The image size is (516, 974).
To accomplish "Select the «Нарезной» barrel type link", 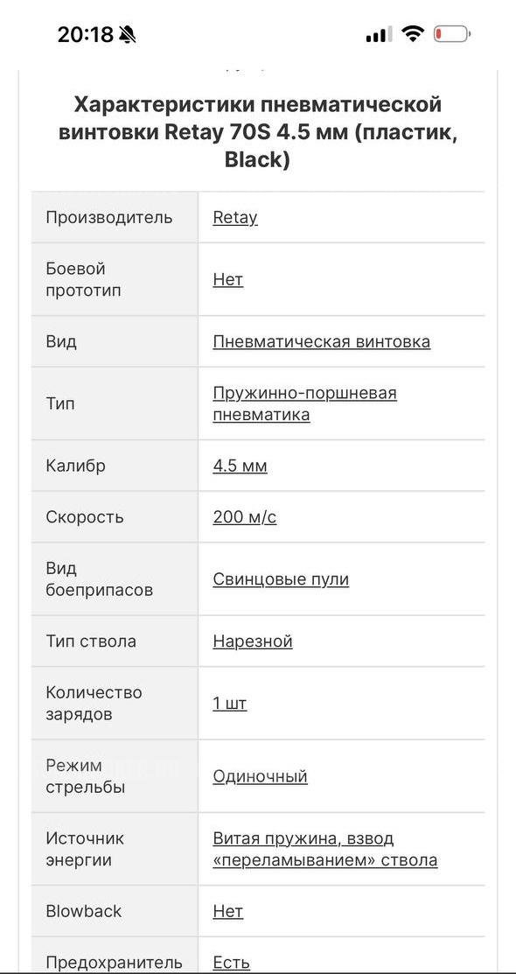I will (254, 641).
